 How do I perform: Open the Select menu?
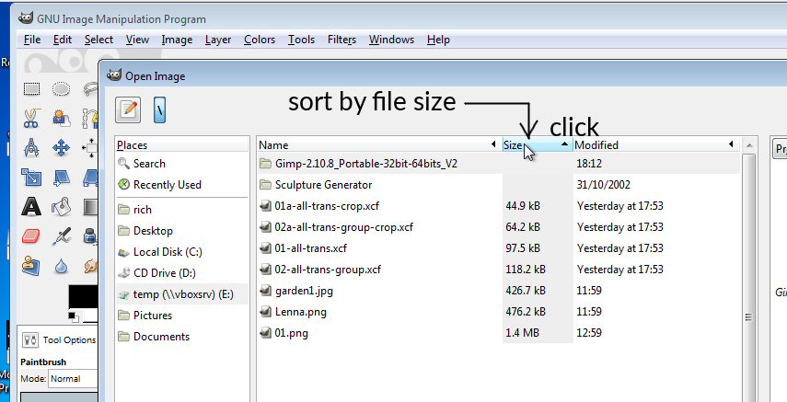tap(98, 40)
